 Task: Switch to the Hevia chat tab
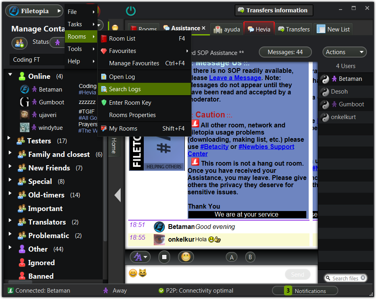pos(259,29)
